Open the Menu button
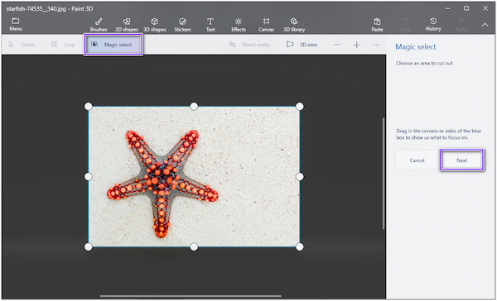The width and height of the screenshot is (497, 301). [x=16, y=25]
